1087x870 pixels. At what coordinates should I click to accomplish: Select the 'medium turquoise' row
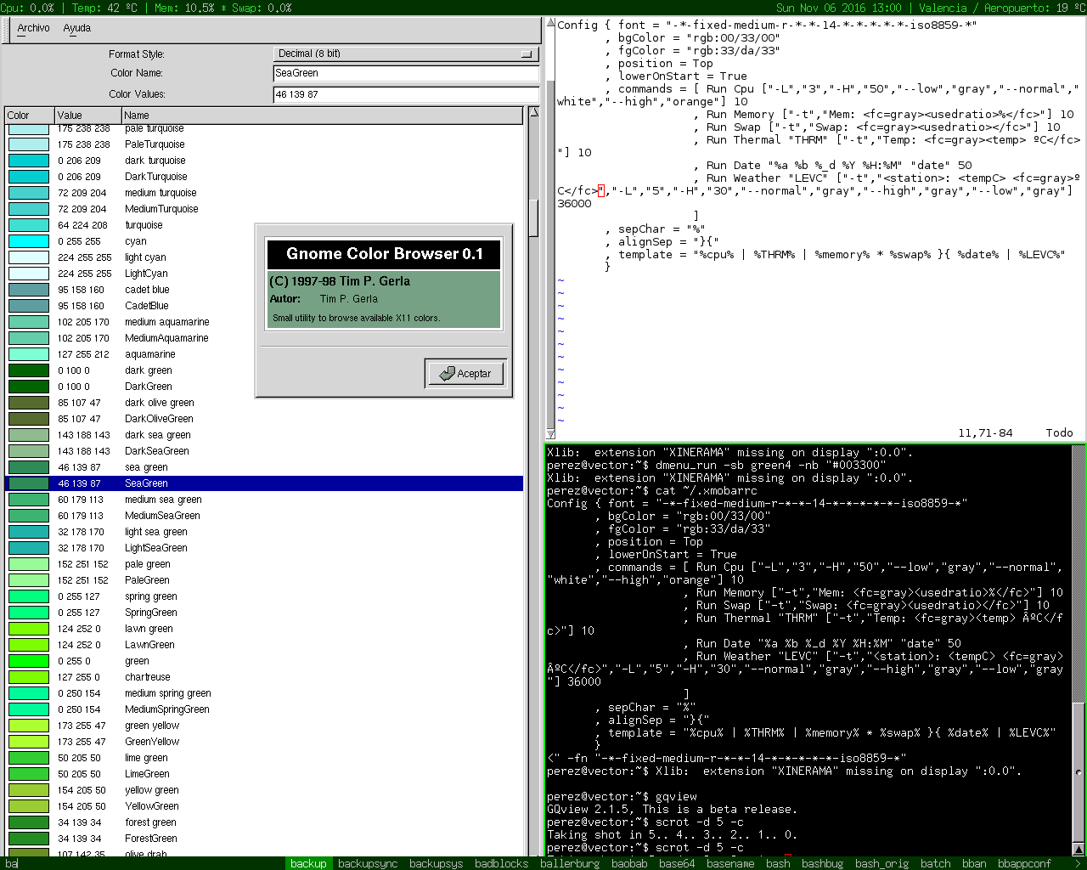pos(264,193)
